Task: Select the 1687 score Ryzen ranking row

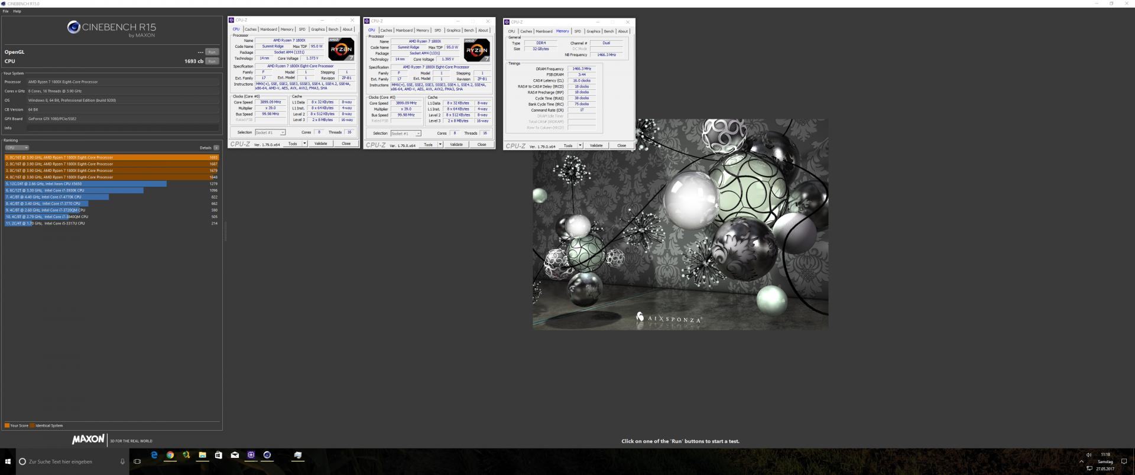Action: pyautogui.click(x=111, y=164)
